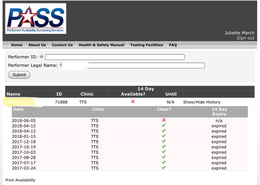Click the Available? column header

click(x=133, y=94)
